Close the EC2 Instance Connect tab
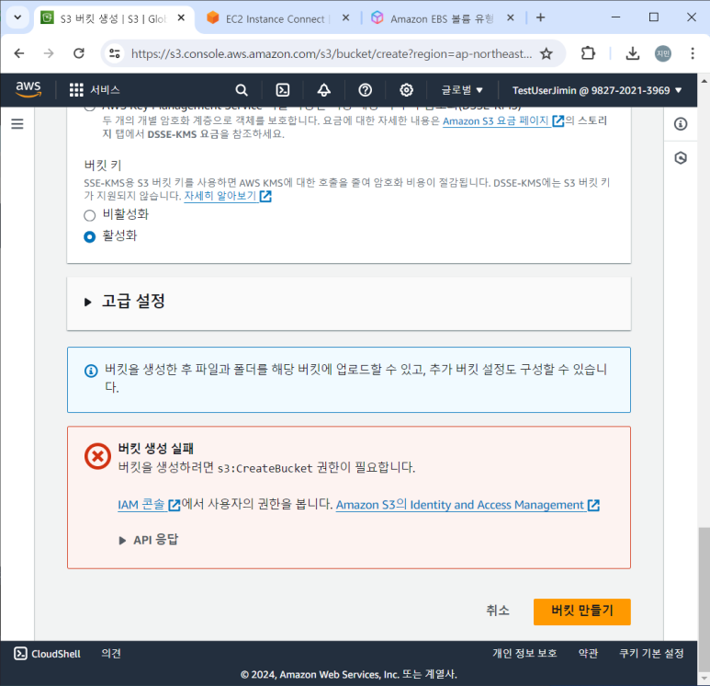 coord(345,17)
